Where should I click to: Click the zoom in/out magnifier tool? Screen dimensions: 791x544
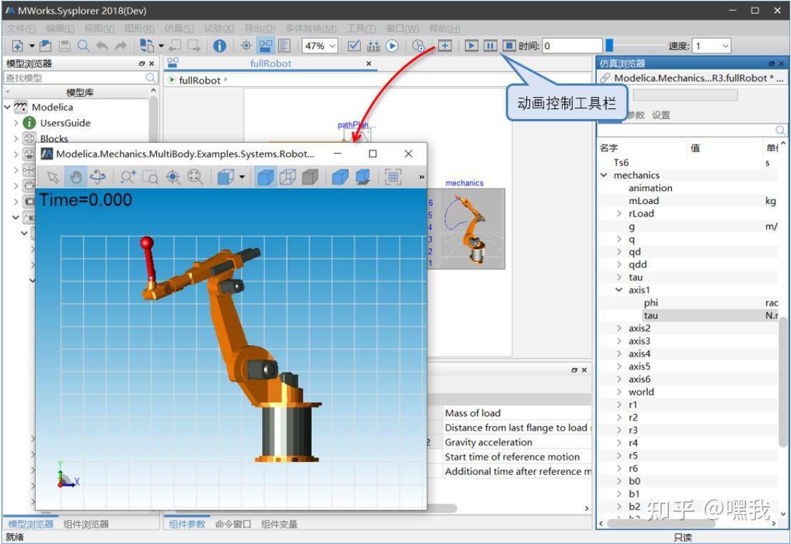point(128,177)
